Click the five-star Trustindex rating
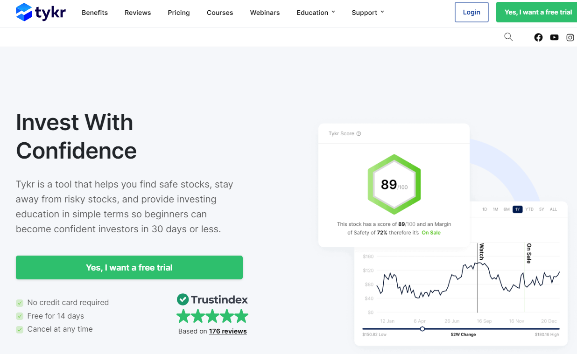This screenshot has height=354, width=577. [212, 316]
